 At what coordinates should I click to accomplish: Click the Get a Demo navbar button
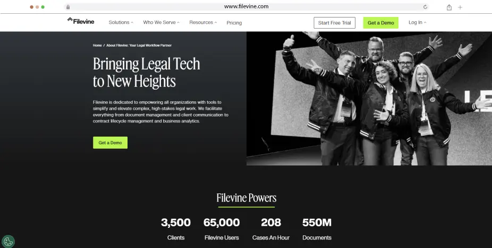[380, 23]
